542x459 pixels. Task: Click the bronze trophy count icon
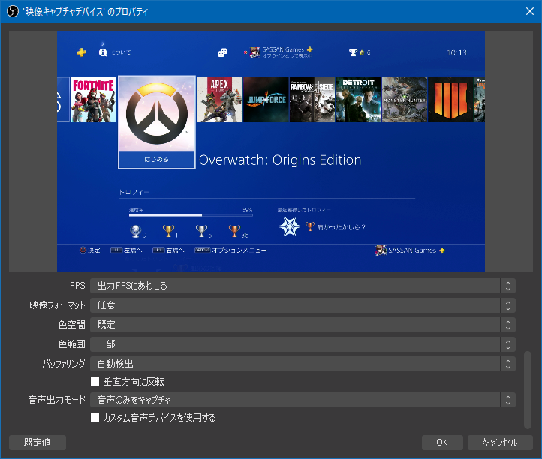[x=234, y=231]
